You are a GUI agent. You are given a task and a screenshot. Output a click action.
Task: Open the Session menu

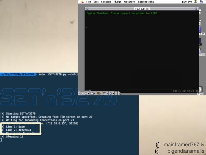click(x=106, y=2)
